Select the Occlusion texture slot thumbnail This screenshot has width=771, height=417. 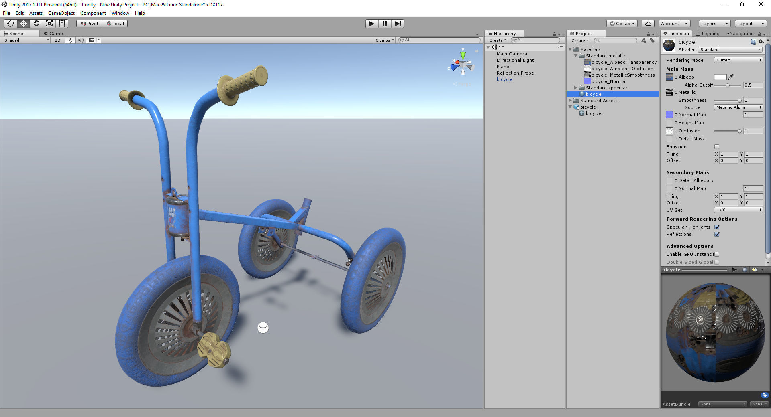tap(669, 131)
